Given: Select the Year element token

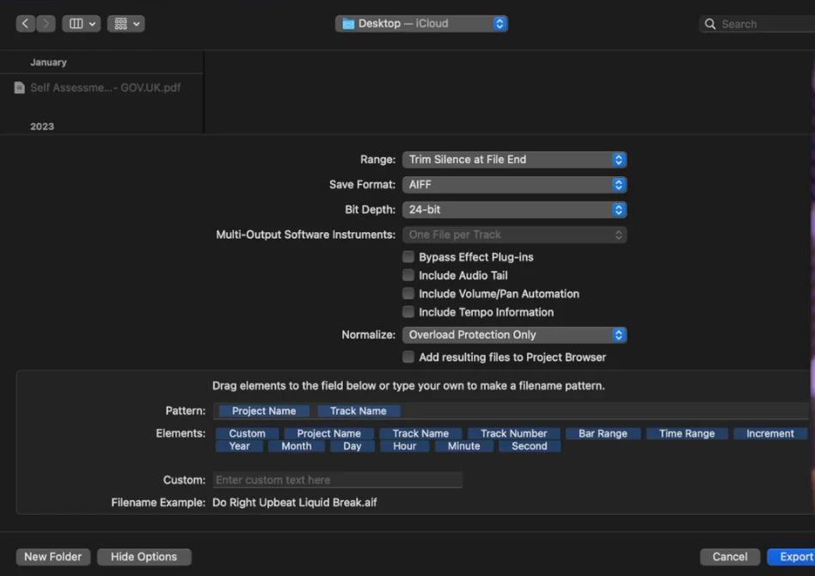Looking at the screenshot, I should [239, 446].
